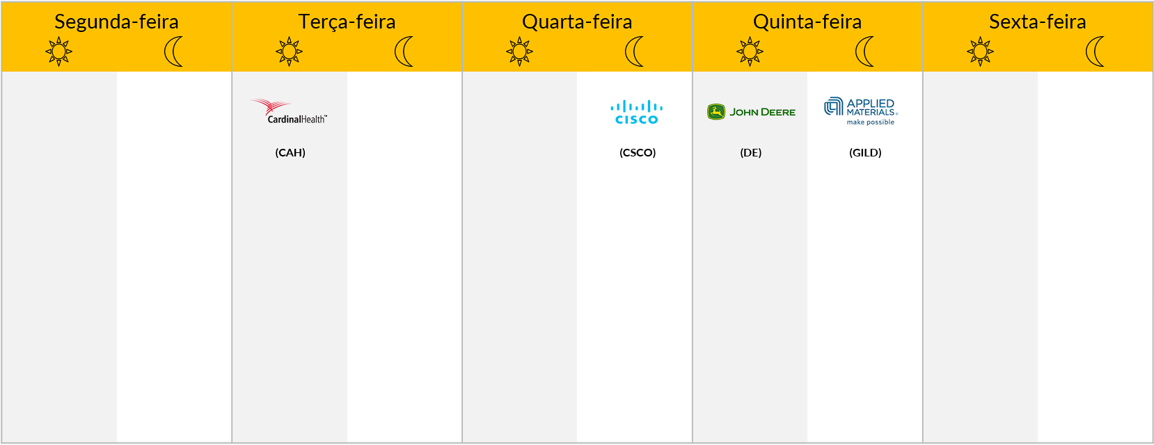Click the Quarta-feira sun icon
The image size is (1154, 445).
pos(520,51)
